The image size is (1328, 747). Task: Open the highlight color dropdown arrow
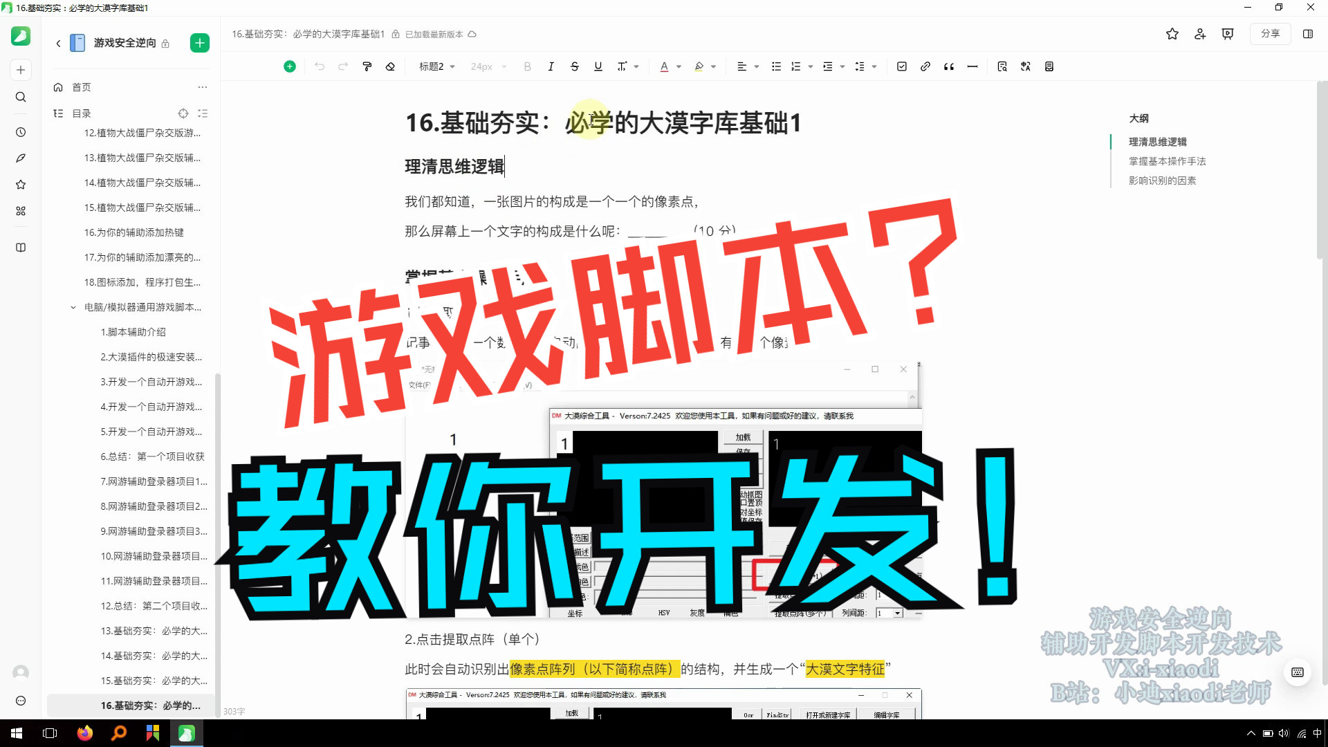coord(714,66)
